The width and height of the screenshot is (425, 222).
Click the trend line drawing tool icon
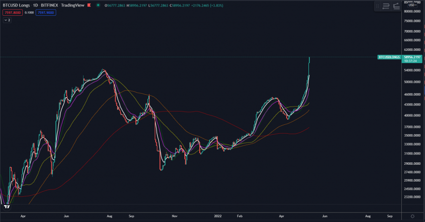coord(397,6)
